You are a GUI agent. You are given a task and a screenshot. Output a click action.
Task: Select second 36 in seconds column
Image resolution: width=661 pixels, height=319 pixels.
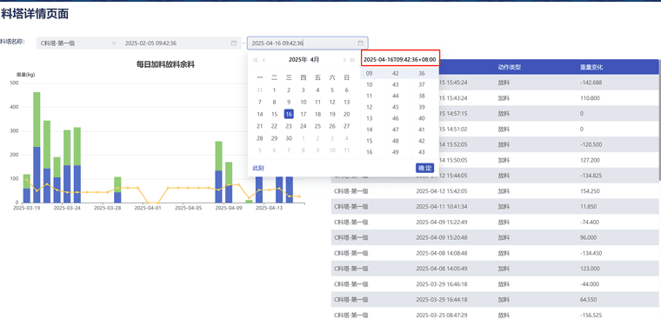tap(422, 73)
